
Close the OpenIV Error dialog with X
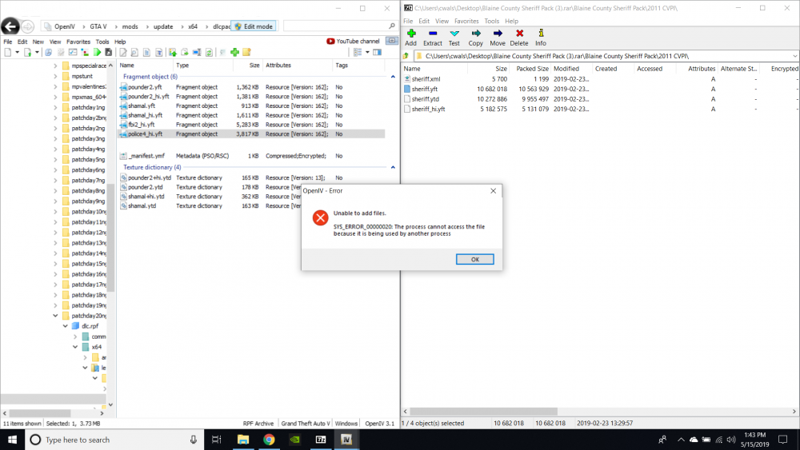click(493, 190)
